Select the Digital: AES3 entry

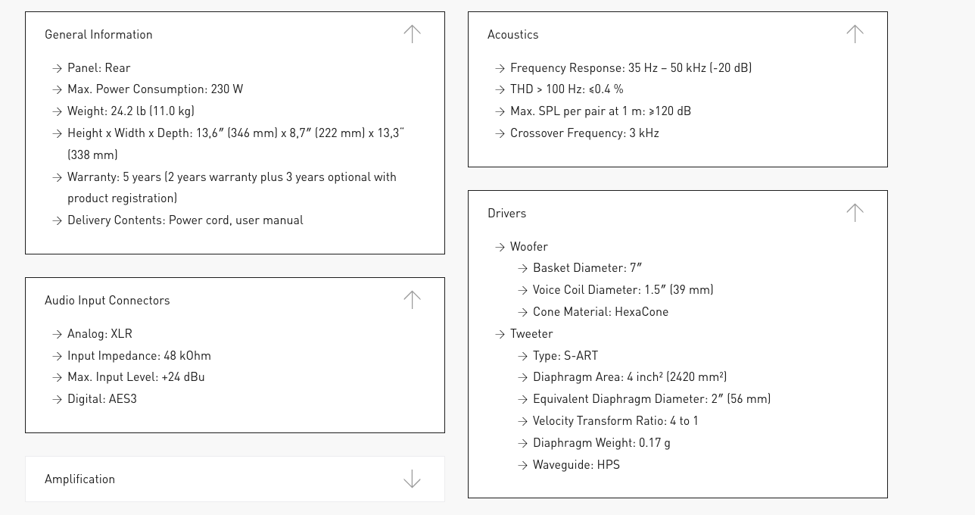pyautogui.click(x=102, y=399)
